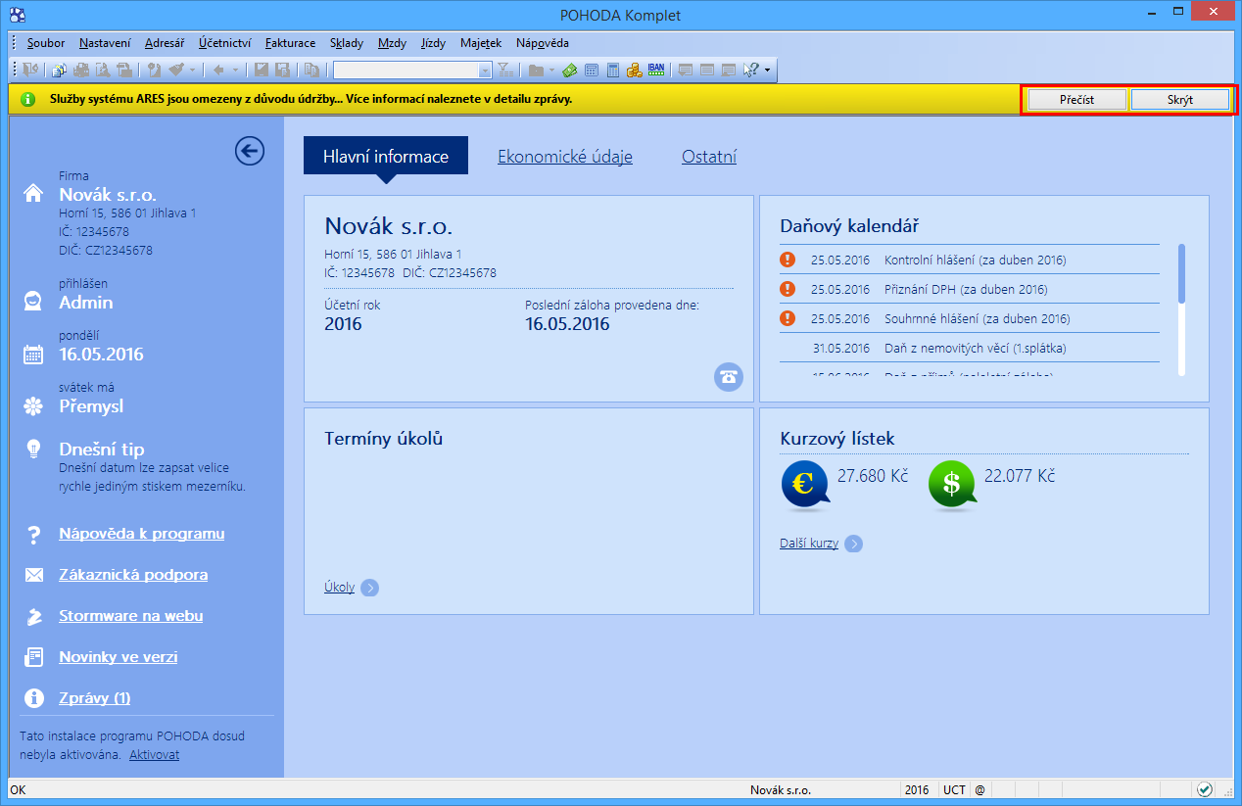Open the Úkoly link

tap(339, 588)
